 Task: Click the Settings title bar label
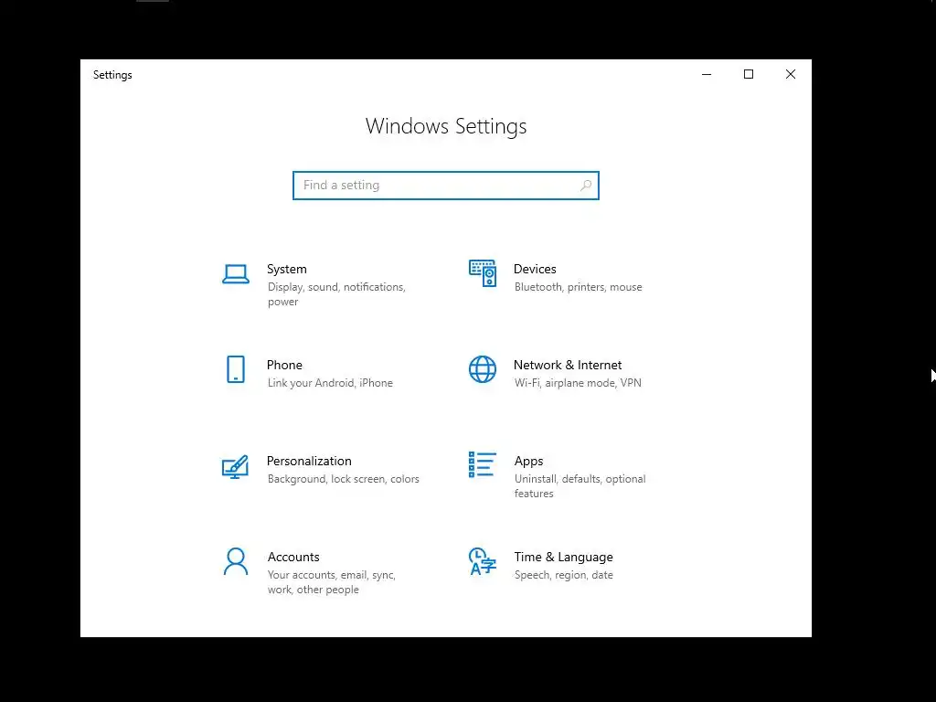pos(112,75)
